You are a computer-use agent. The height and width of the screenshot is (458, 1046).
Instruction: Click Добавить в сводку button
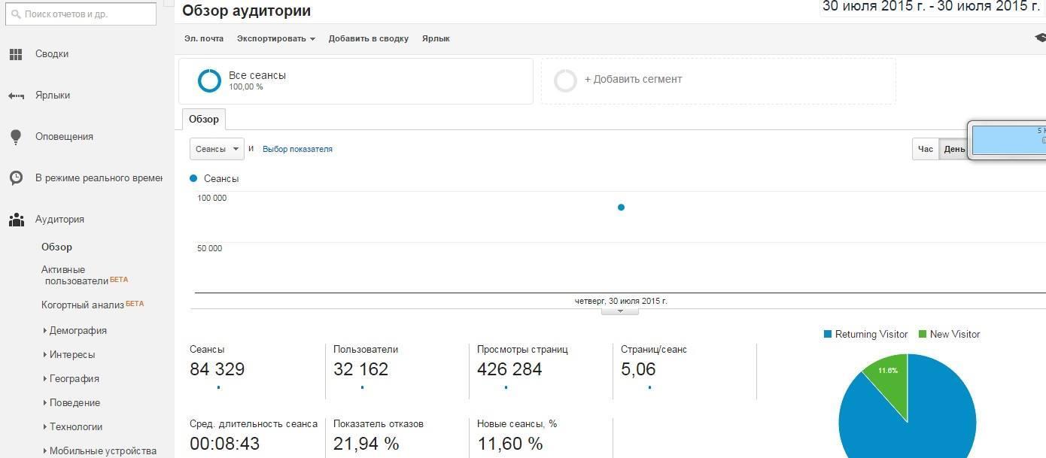click(x=368, y=38)
